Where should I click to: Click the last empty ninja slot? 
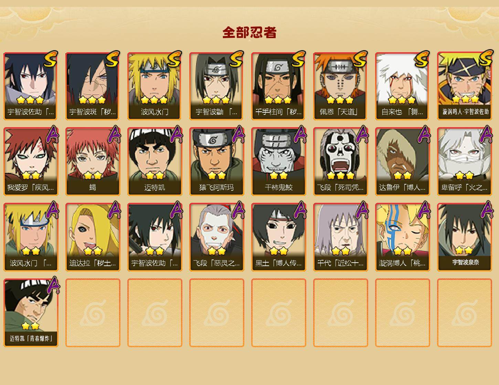tap(464, 313)
